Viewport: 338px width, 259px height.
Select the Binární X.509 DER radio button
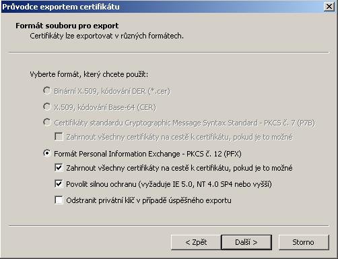click(x=47, y=90)
